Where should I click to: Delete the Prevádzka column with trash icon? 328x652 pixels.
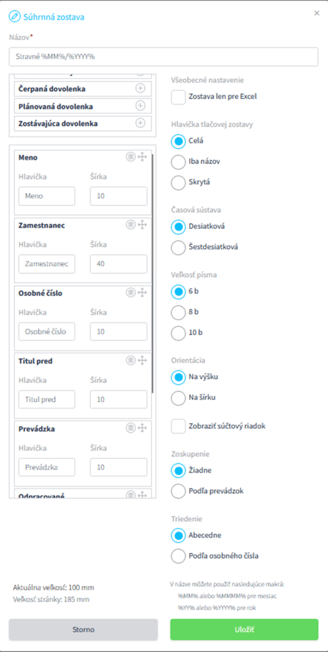coord(131,428)
